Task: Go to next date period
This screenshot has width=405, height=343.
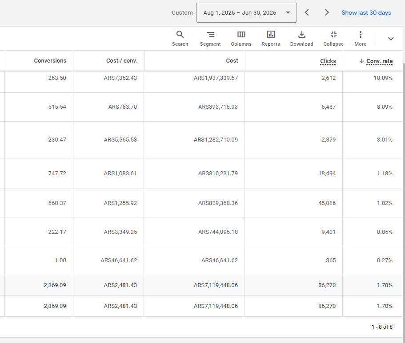Action: tap(327, 12)
